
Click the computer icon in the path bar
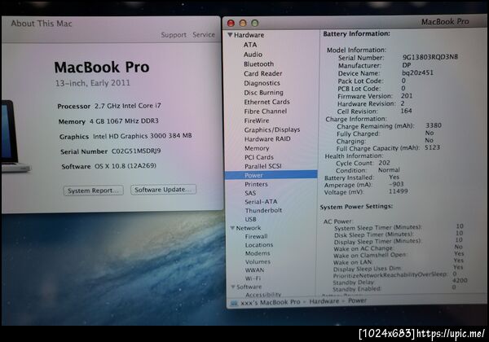coord(234,303)
